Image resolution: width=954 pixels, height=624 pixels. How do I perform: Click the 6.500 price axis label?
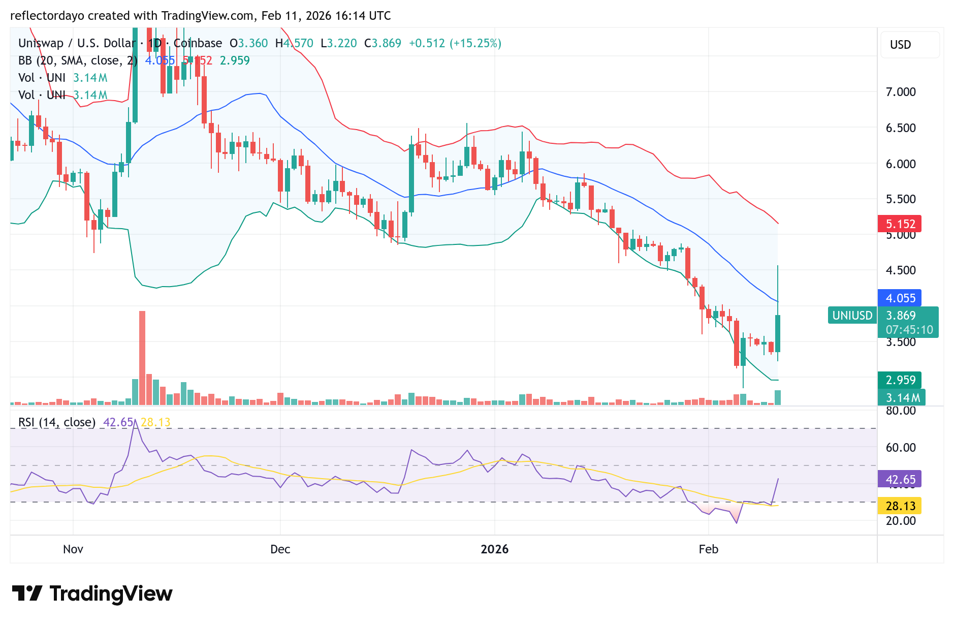coord(901,128)
